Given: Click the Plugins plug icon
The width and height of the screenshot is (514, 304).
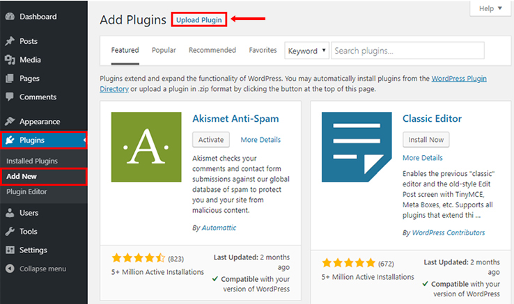Looking at the screenshot, I should (10, 140).
